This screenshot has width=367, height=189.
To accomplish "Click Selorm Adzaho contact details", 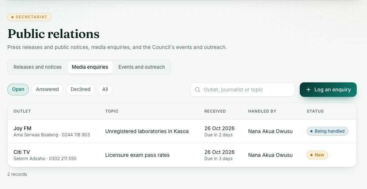I will pyautogui.click(x=45, y=159).
